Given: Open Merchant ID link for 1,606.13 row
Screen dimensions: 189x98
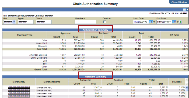Looking at the screenshot, I should (x=19, y=93).
